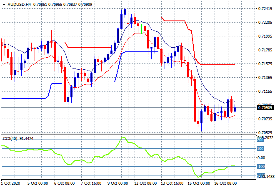The width and height of the screenshot is (275, 188).
Task: Click the 248.2072 CCI maximum value label
Action: coord(265,138)
